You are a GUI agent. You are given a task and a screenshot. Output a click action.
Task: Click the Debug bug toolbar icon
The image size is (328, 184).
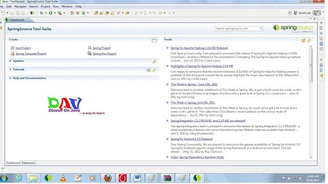tap(42, 13)
